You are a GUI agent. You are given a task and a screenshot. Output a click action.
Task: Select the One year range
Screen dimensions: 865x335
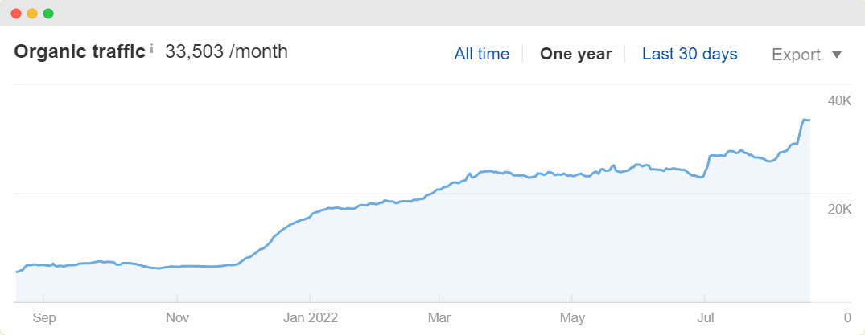point(576,54)
